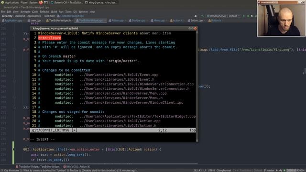Launch terminal from the top panel icon

pyautogui.click(x=46, y=2)
